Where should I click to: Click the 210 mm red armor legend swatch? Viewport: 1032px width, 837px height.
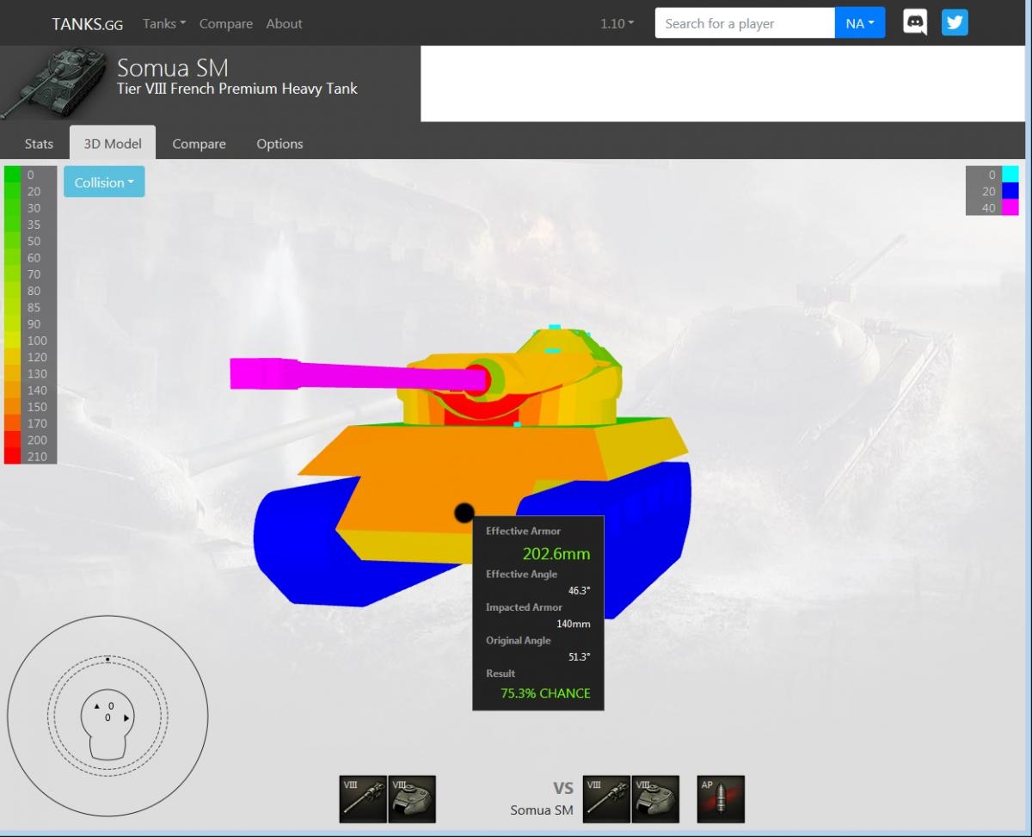(12, 457)
